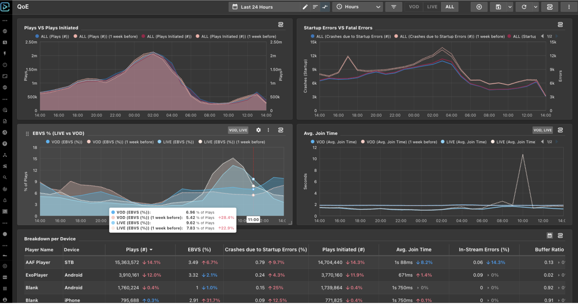
Task: Click the blue VOD legend color dot
Action: [x=47, y=142]
